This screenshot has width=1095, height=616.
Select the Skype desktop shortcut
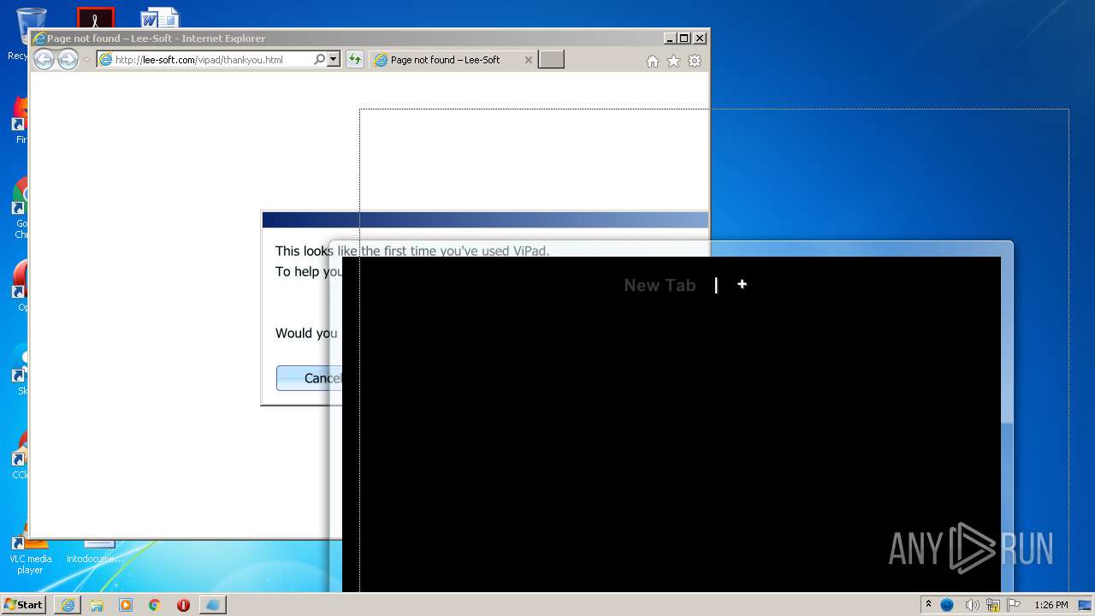pos(21,370)
